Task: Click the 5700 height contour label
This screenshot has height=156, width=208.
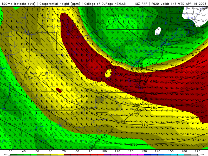Action: [x=134, y=145]
